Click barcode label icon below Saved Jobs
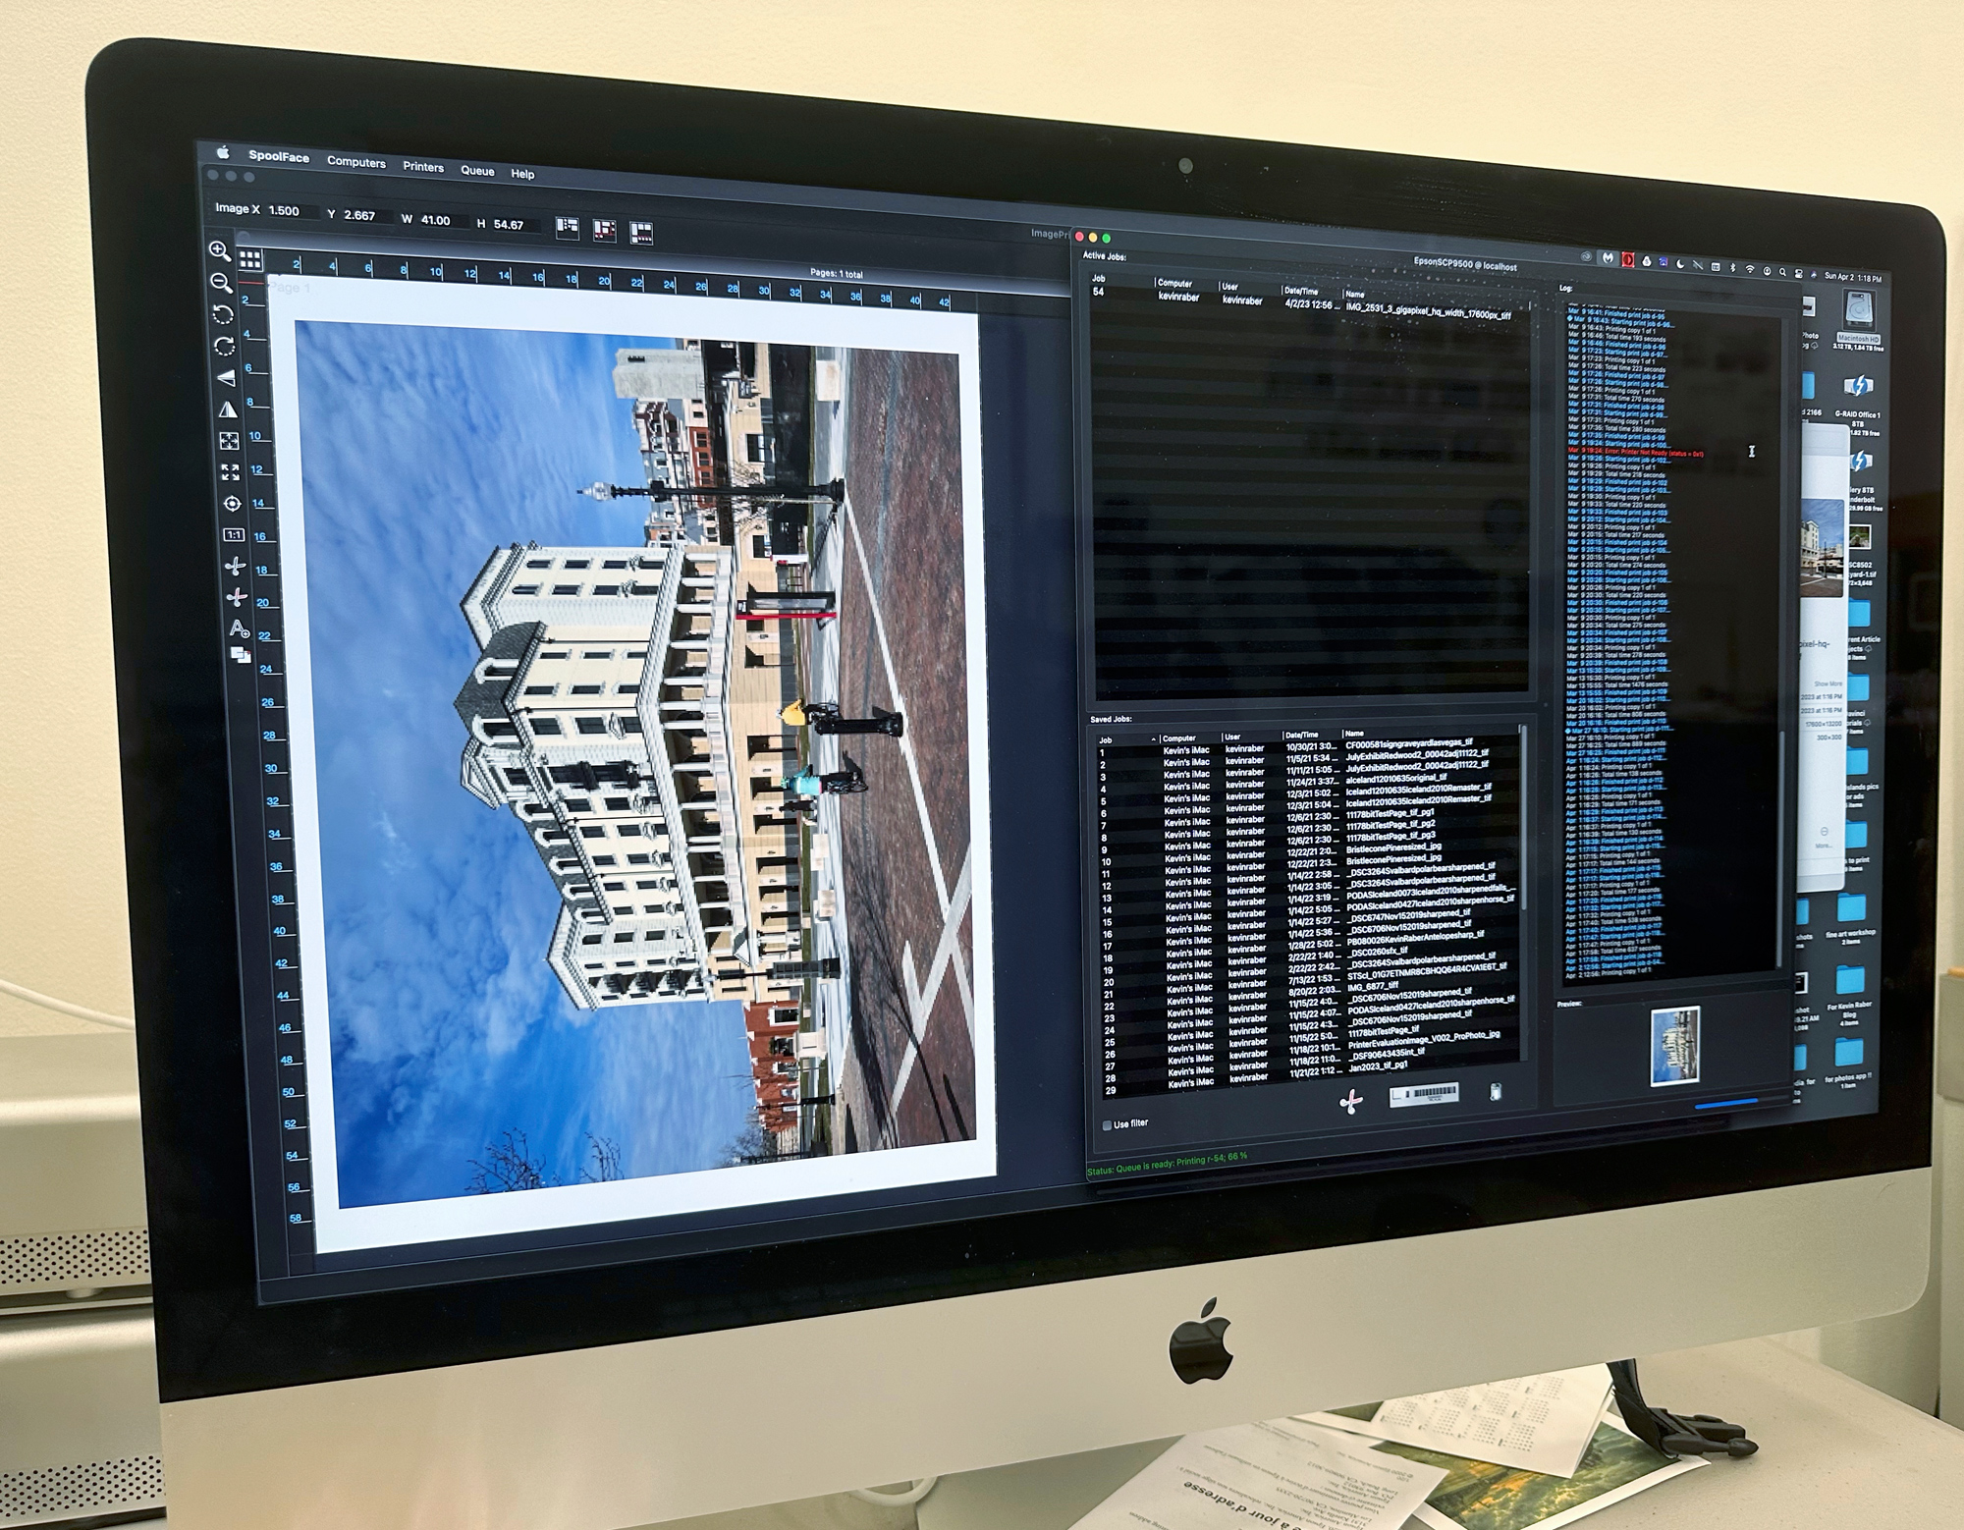 pyautogui.click(x=1424, y=1094)
